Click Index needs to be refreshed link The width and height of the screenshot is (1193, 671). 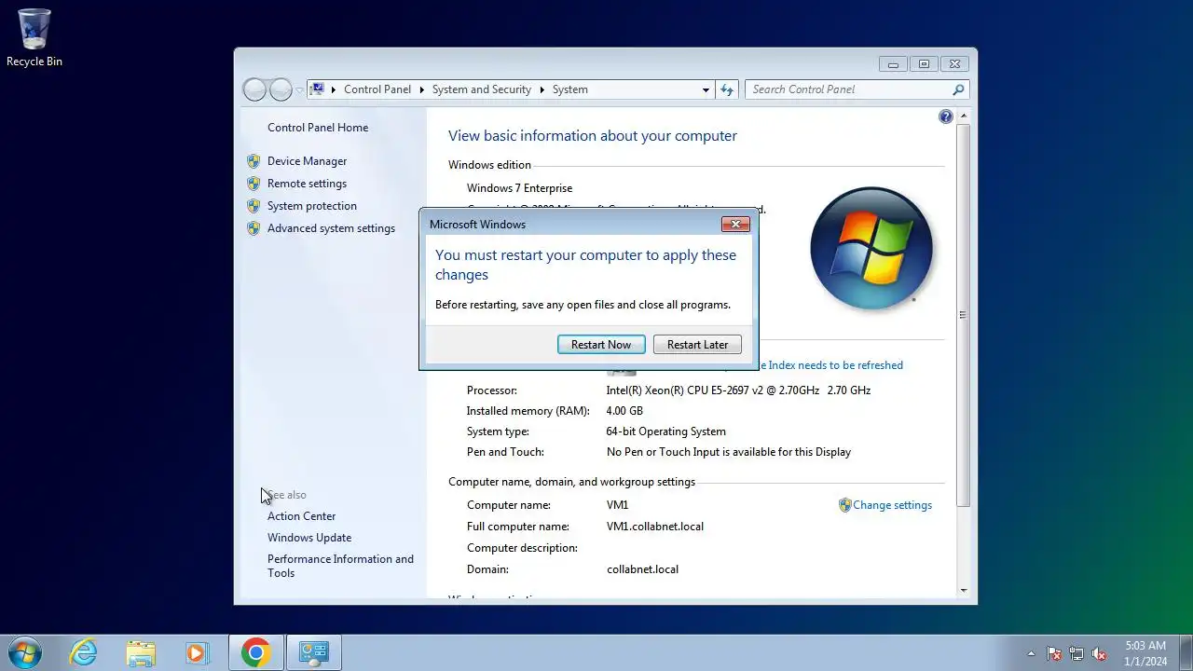831,365
